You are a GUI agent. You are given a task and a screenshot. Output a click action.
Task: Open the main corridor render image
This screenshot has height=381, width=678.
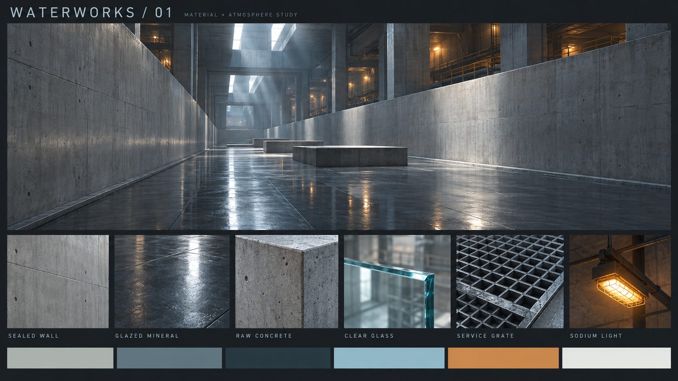(339, 126)
